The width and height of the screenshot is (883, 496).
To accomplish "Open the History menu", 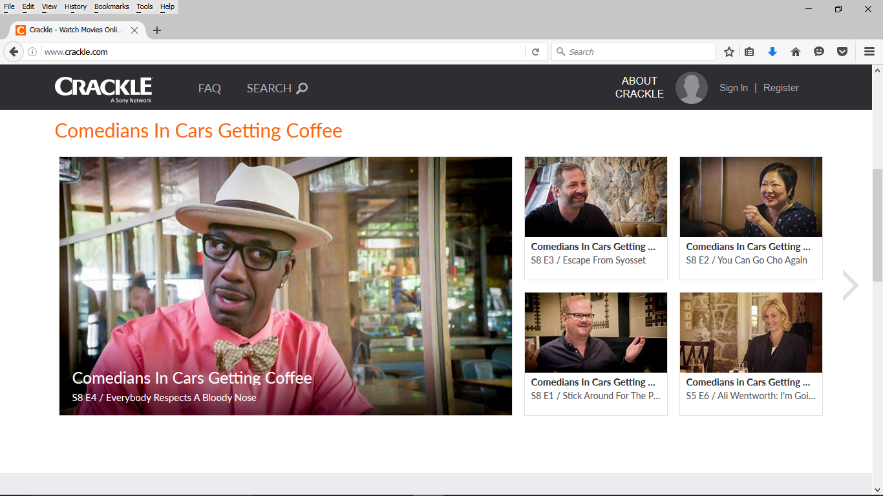I will (76, 6).
